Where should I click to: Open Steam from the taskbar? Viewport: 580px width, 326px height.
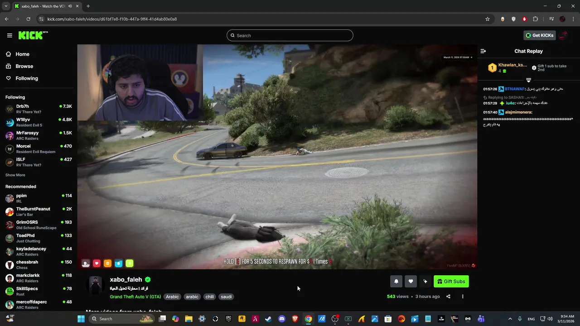(x=268, y=319)
